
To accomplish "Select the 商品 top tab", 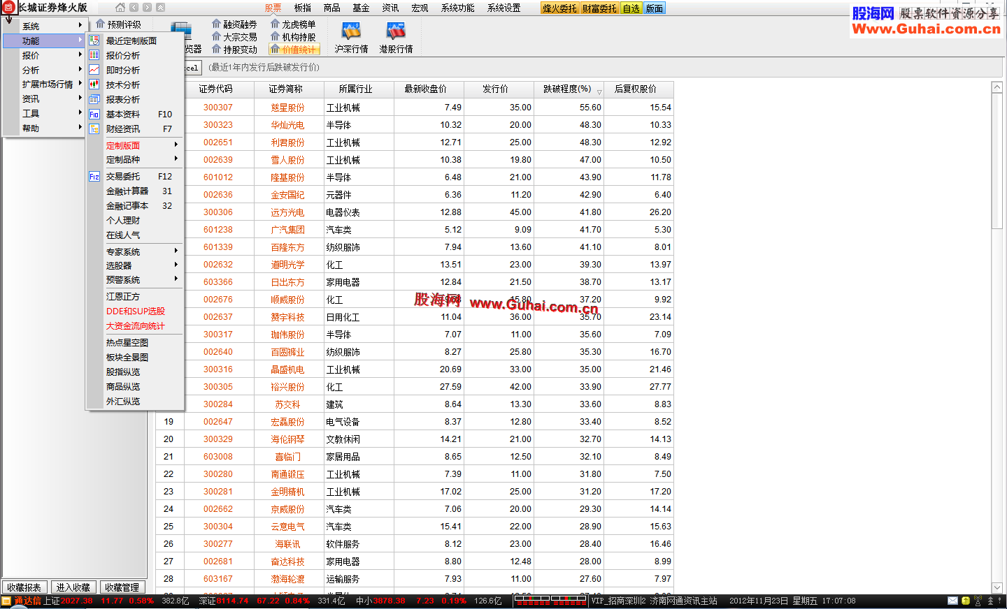I will [x=332, y=8].
